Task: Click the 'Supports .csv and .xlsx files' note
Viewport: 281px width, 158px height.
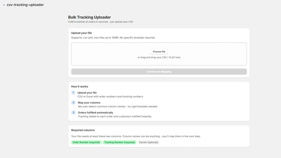Action: [113, 38]
